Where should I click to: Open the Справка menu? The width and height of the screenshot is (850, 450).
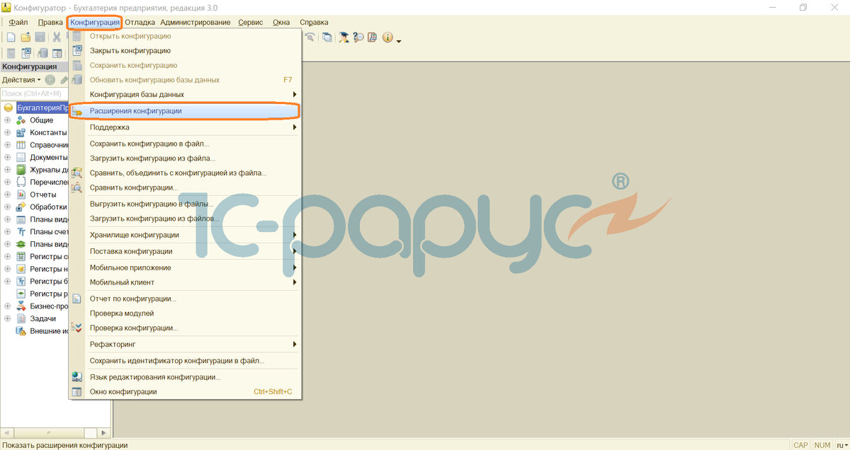point(314,22)
